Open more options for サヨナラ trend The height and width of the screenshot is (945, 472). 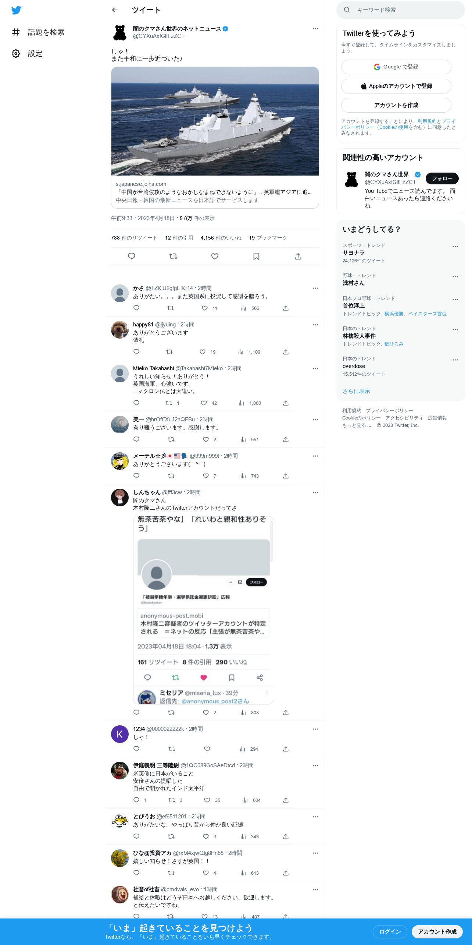455,247
